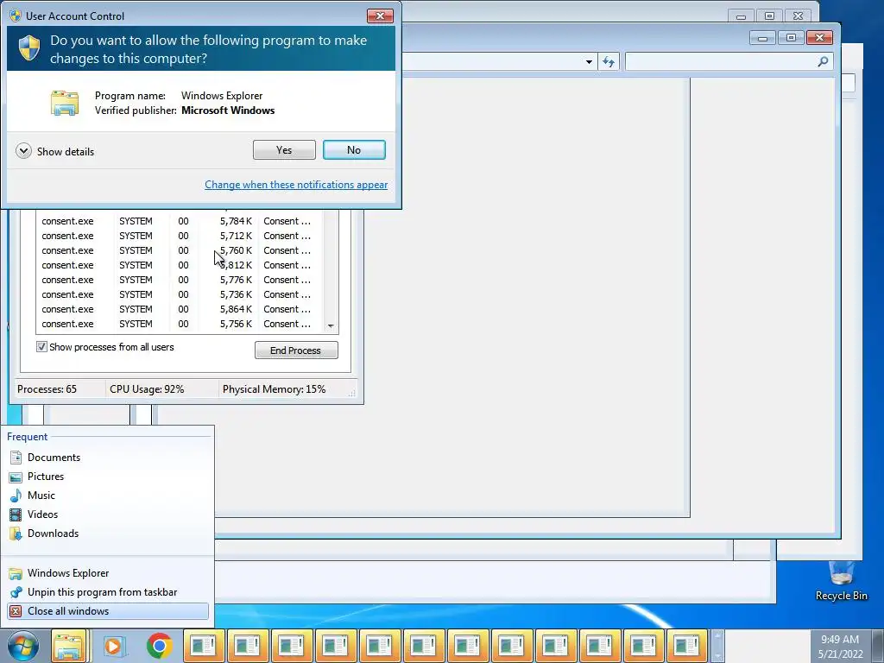
Task: Click the refresh icon in Explorer window
Action: (609, 61)
